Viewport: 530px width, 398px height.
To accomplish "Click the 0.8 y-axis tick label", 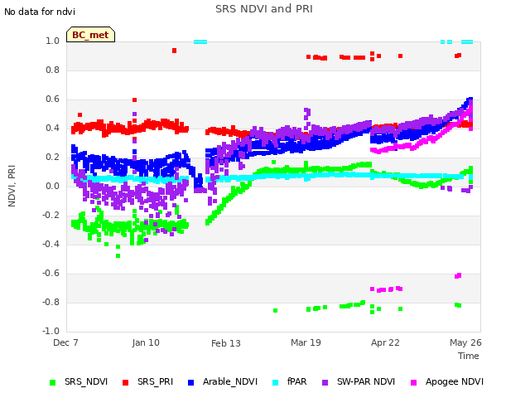I will point(52,70).
